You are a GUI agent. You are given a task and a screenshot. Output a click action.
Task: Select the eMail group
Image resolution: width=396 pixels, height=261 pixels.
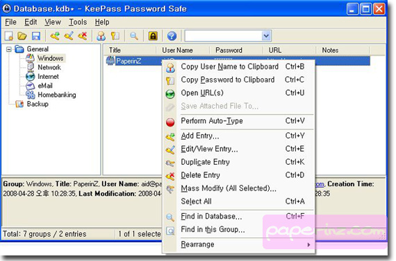(45, 86)
